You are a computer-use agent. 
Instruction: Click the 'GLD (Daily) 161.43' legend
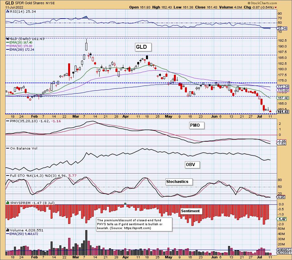click(x=27, y=39)
